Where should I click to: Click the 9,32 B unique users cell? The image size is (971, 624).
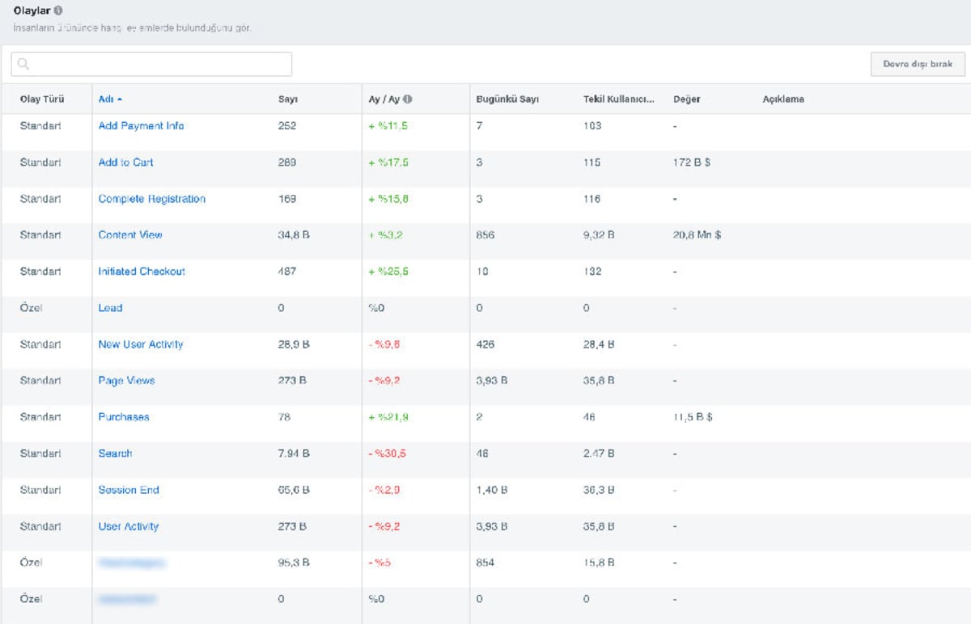(x=599, y=235)
